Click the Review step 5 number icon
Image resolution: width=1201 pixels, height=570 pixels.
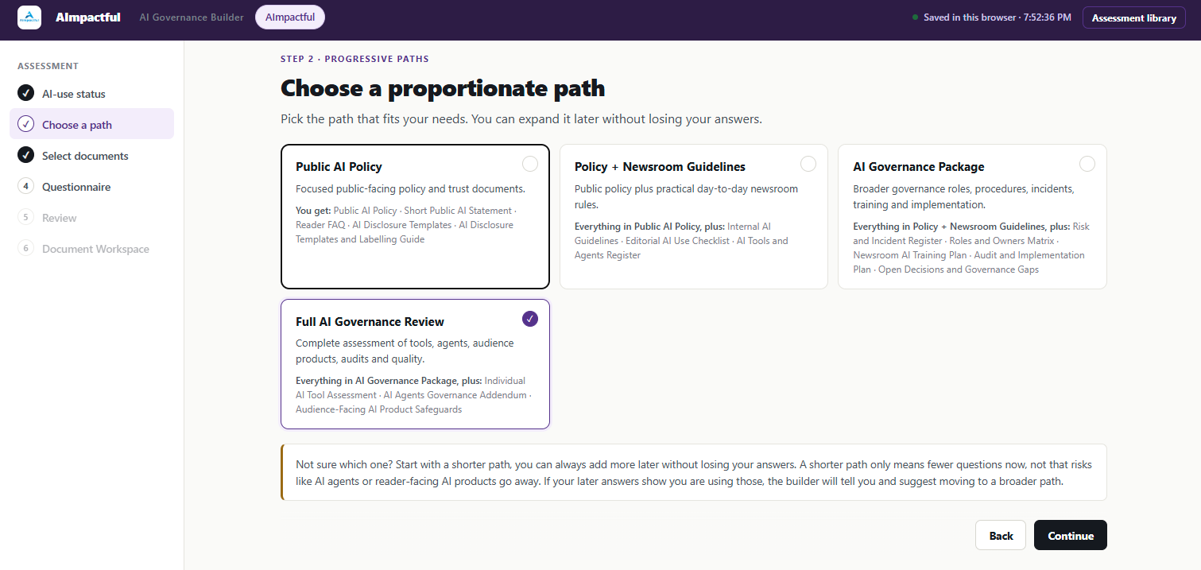tap(25, 218)
